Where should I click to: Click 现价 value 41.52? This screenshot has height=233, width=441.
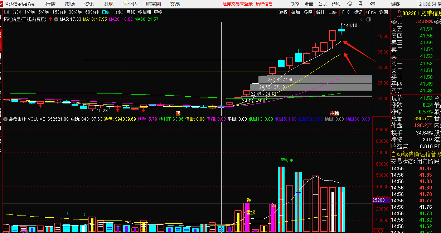click(x=426, y=98)
